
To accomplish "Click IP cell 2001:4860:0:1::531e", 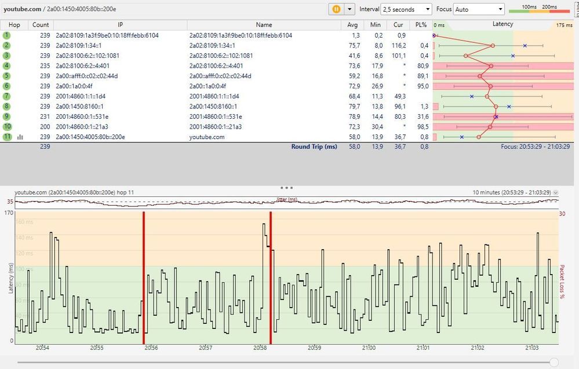I will pos(82,116).
